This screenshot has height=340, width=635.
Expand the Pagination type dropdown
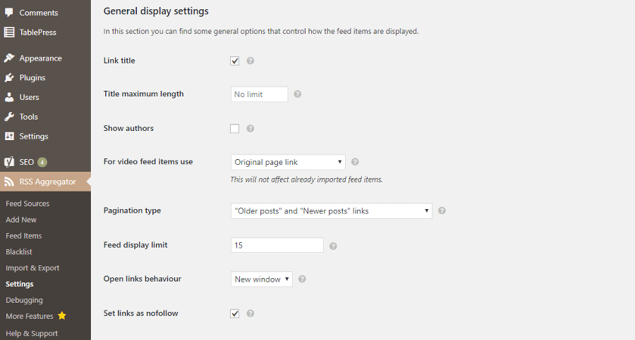[332, 211]
